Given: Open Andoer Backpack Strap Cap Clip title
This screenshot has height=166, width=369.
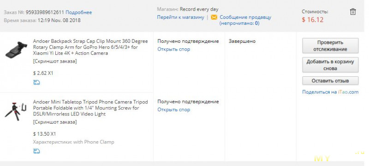Looking at the screenshot, I should click(x=90, y=47).
